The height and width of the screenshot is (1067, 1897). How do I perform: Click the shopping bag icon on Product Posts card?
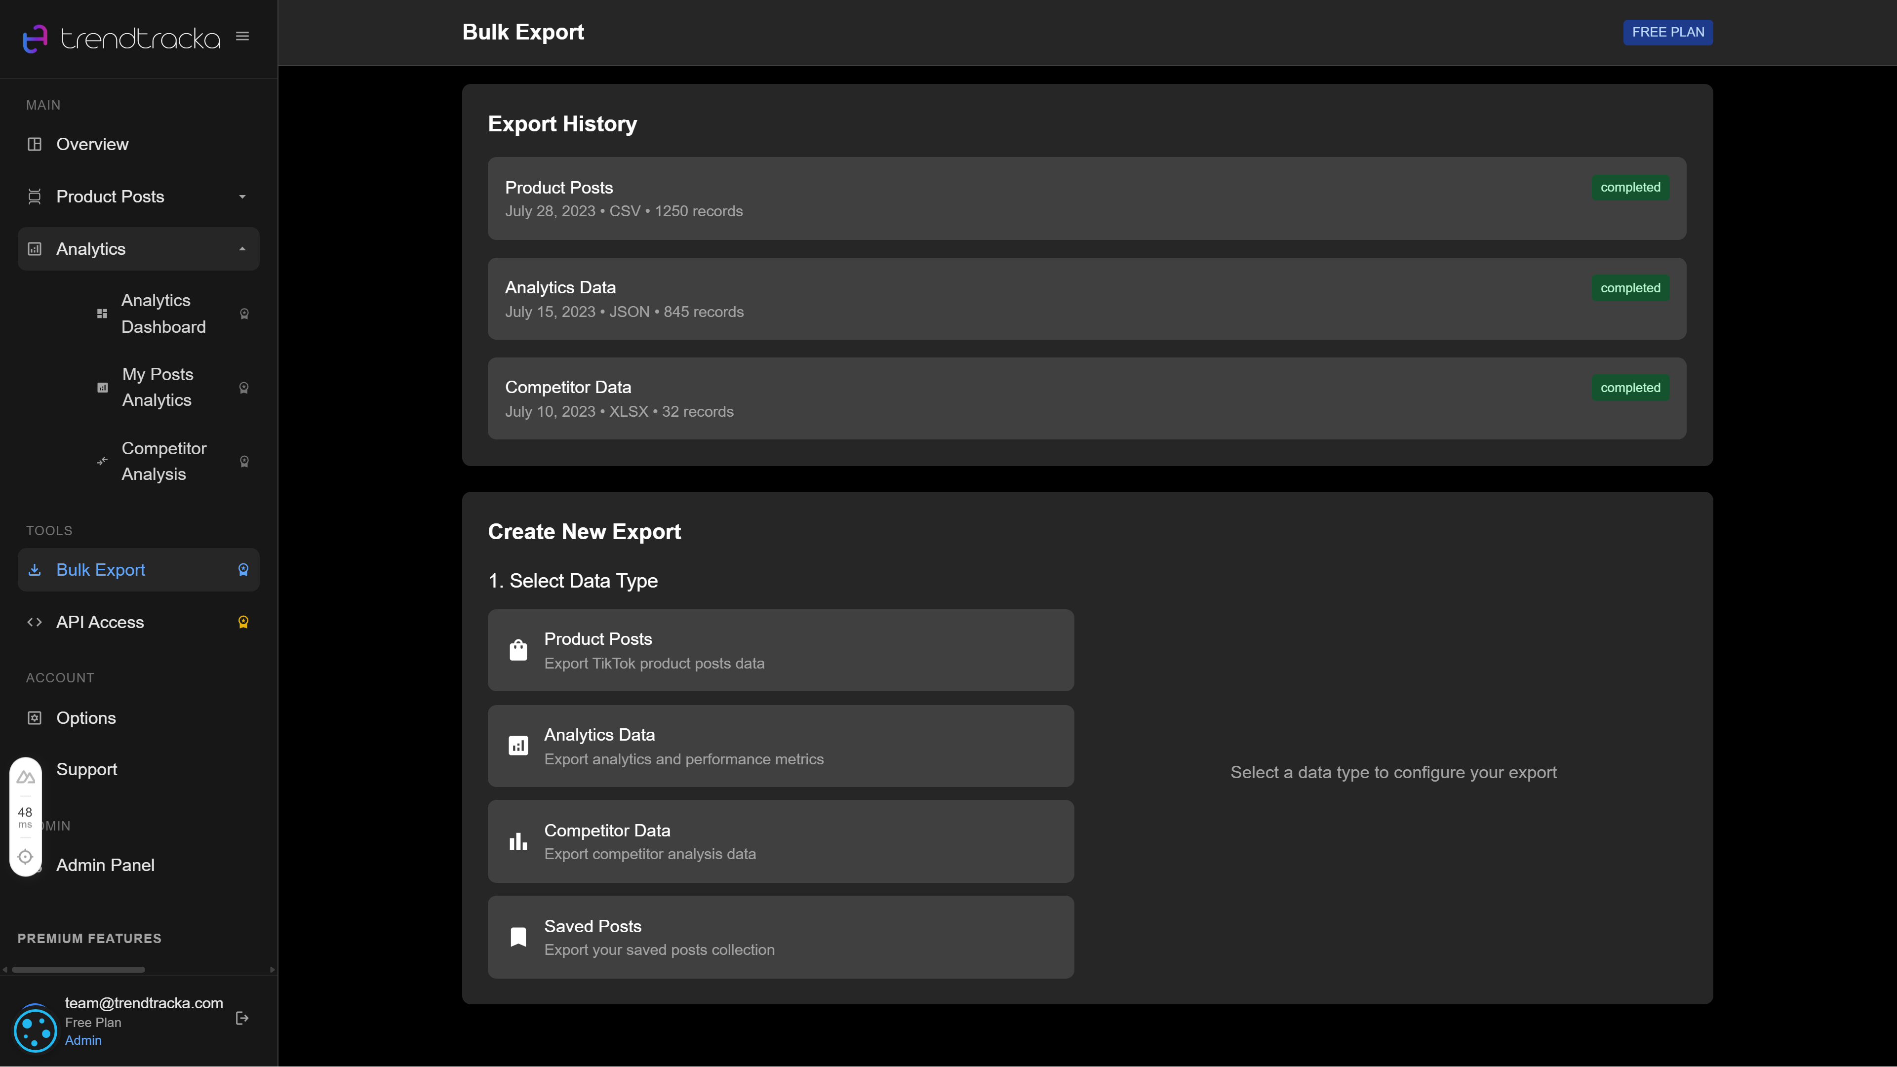click(517, 649)
